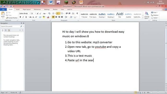Browse pages in Navigation pane
This screenshot has width=167, height=94.
pyautogui.click(x=6, y=30)
